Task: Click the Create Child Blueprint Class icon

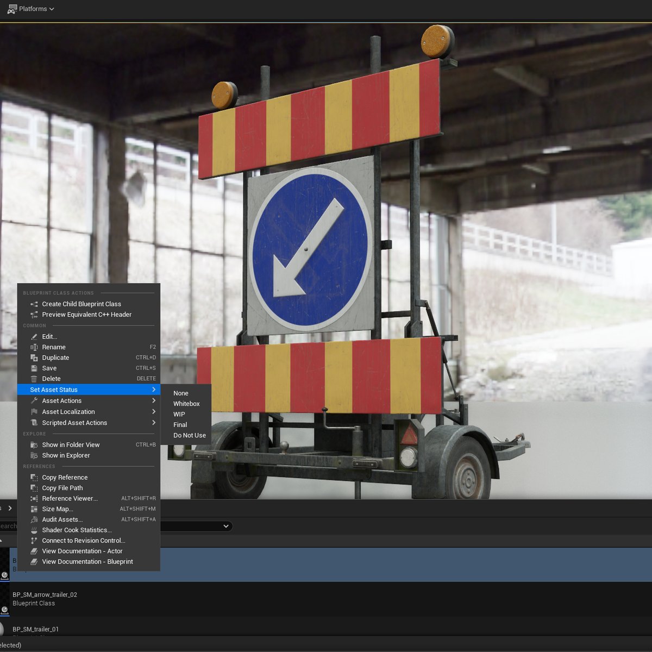Action: (34, 304)
